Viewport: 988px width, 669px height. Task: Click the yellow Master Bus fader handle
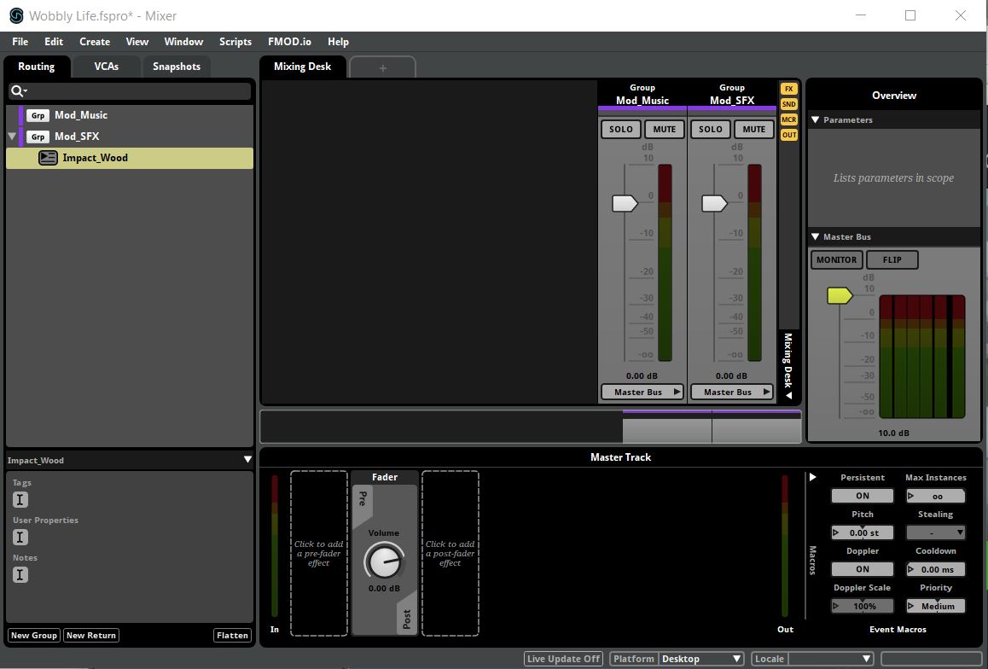pyautogui.click(x=839, y=296)
